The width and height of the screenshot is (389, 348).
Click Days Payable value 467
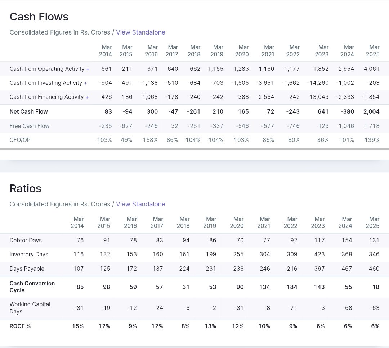pos(346,269)
